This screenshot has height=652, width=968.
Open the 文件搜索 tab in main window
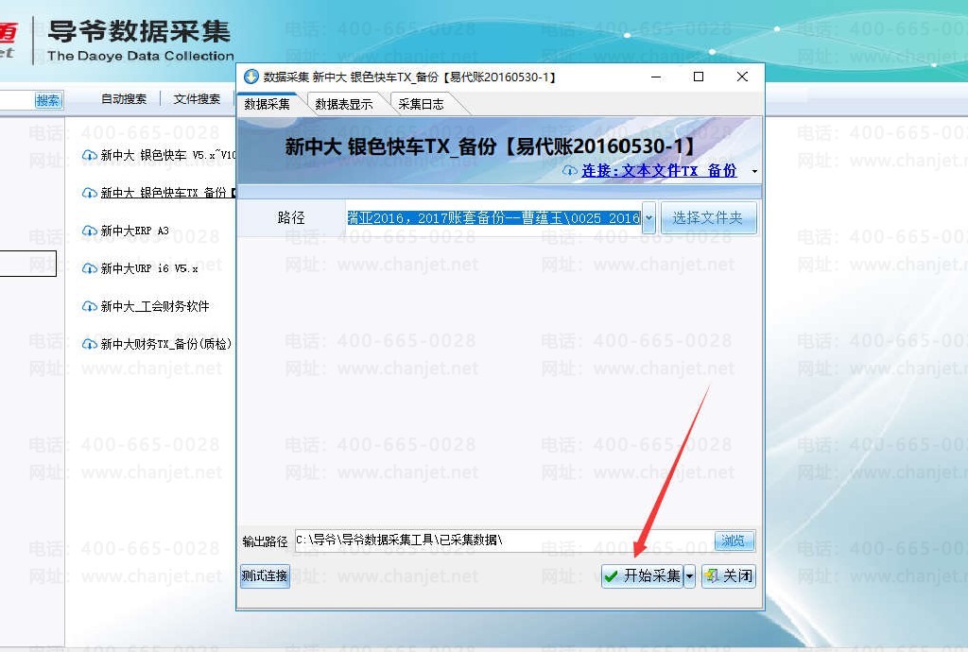(197, 98)
